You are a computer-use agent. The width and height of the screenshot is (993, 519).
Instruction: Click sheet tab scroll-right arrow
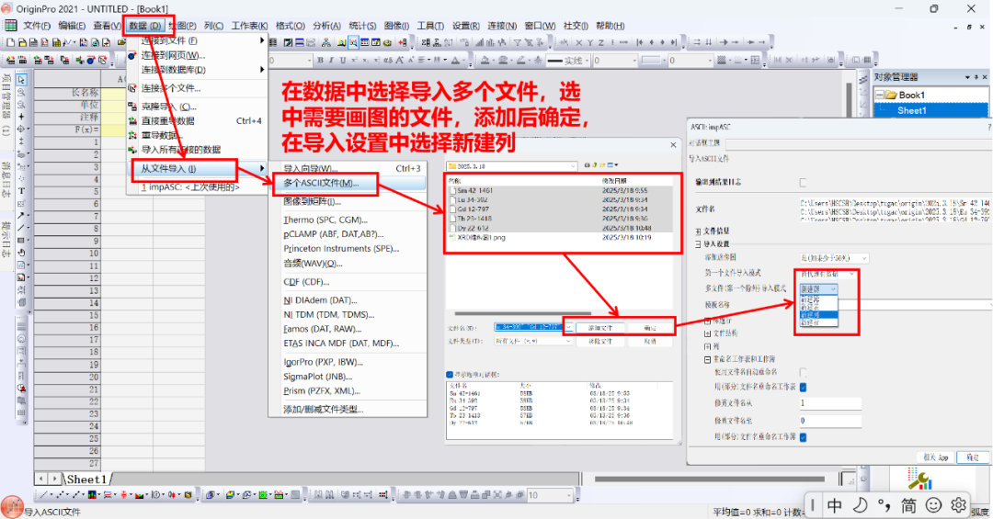click(54, 480)
